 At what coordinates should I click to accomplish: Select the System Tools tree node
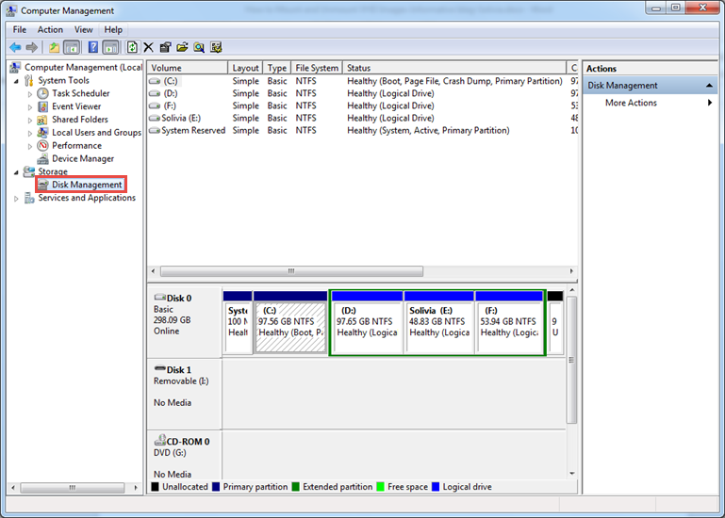click(x=63, y=80)
